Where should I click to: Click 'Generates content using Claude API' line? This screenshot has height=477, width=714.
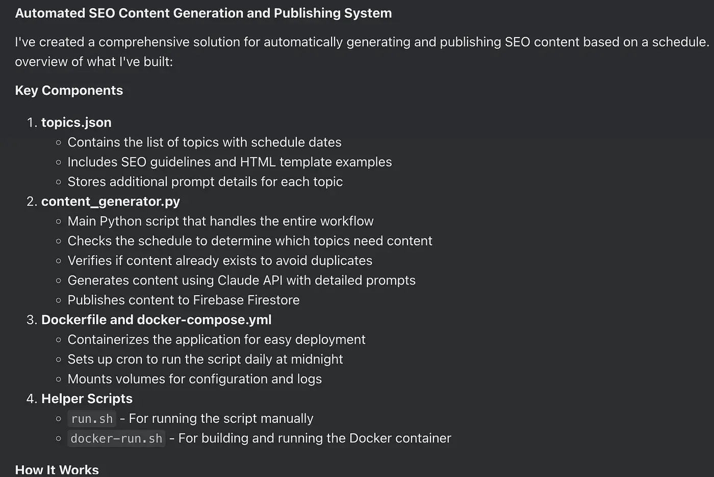pos(242,280)
